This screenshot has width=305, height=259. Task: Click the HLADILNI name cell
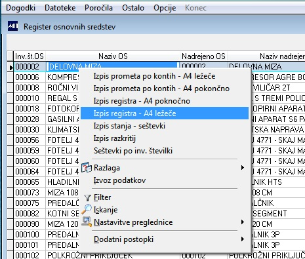tap(62, 182)
